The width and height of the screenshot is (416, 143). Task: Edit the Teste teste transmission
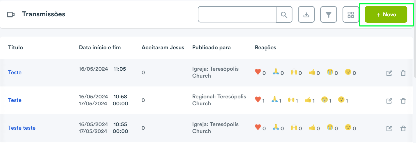(x=389, y=129)
